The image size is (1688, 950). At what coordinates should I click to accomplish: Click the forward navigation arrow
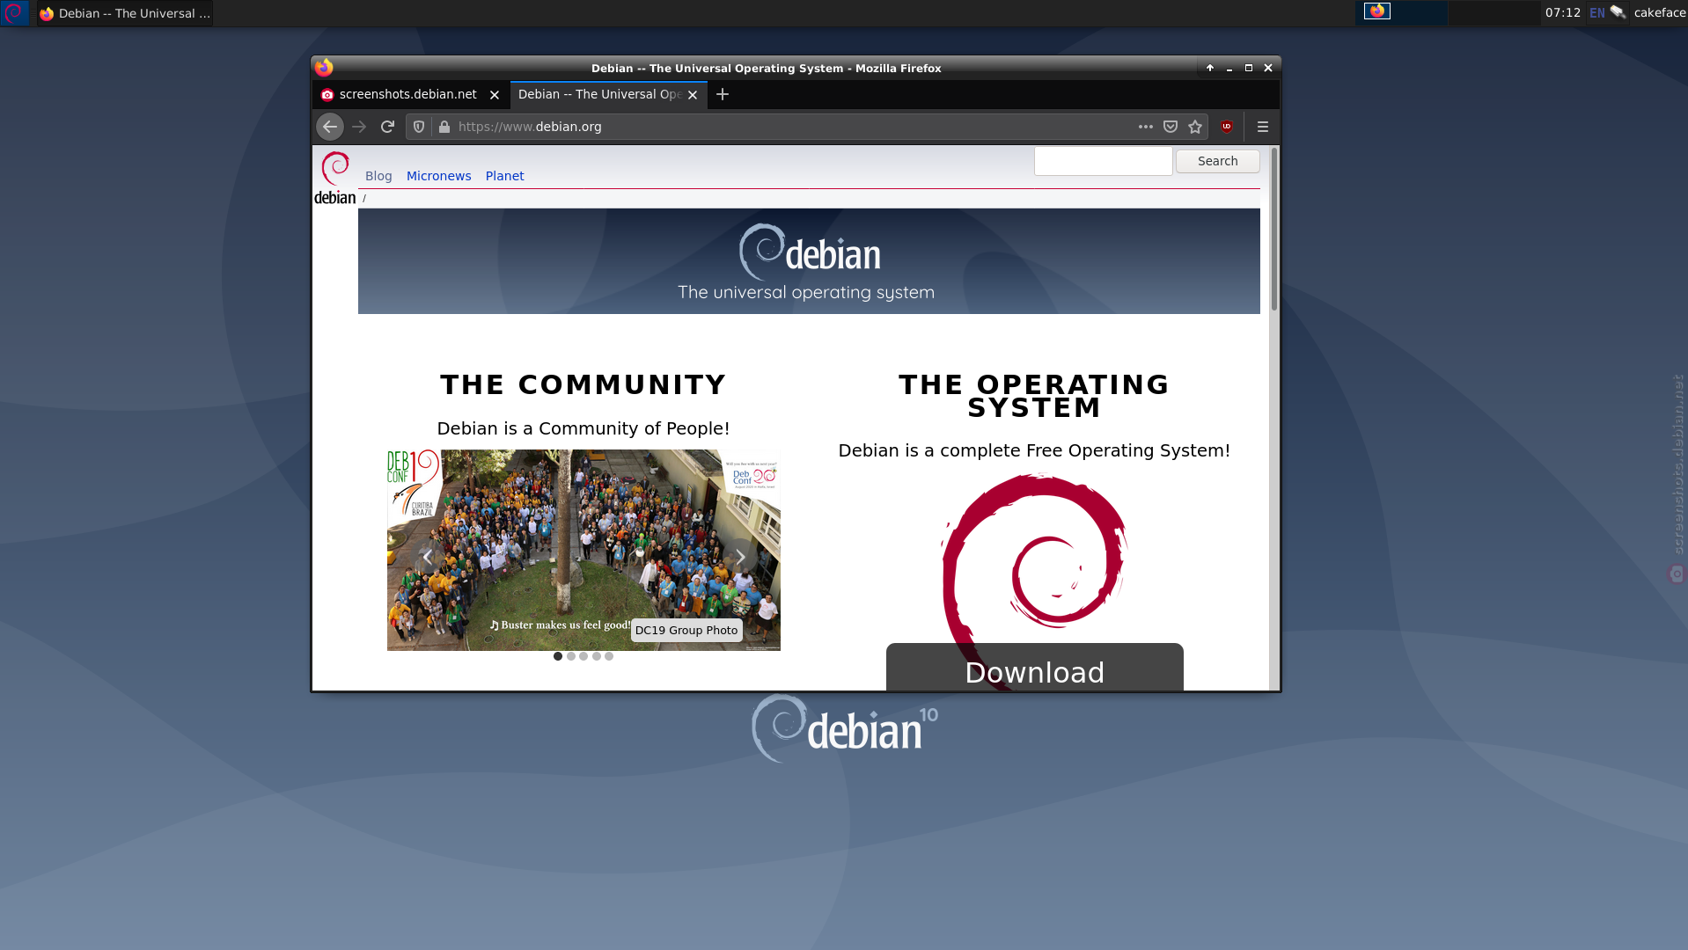point(359,127)
